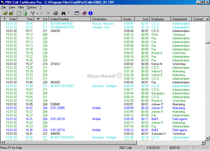Select Field agents in the 16:31 row

tap(180, 119)
